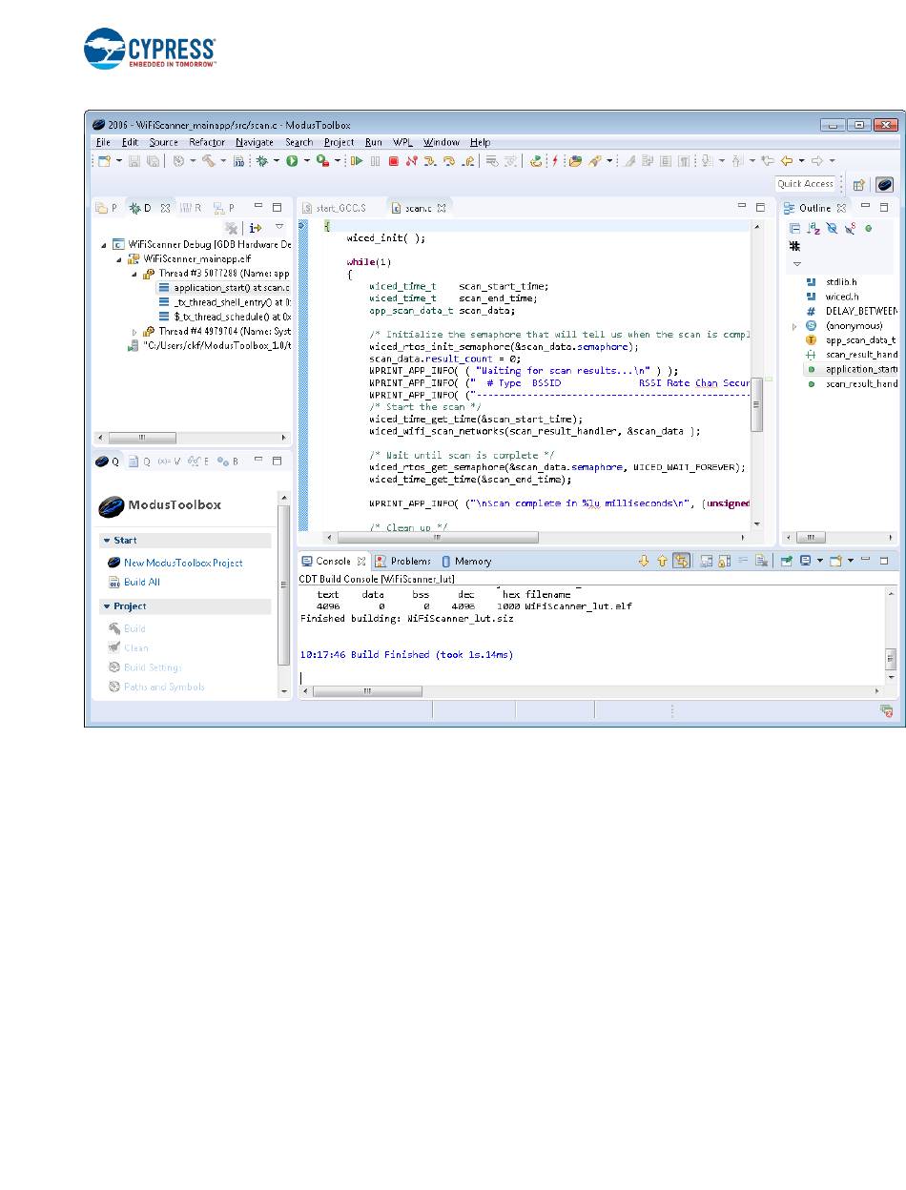
Task: Click the Pin Console icon
Action: click(x=788, y=561)
